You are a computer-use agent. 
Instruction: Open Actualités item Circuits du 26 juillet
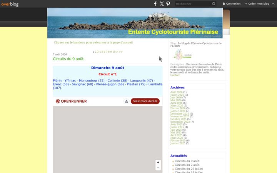[189, 169]
